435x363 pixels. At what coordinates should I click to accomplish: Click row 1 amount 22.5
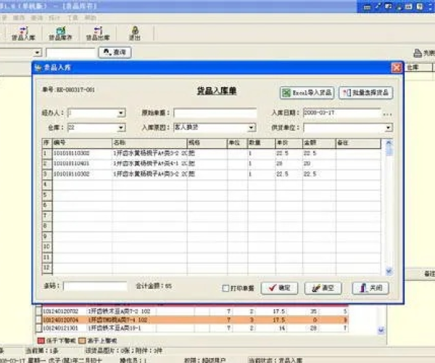[x=310, y=153]
